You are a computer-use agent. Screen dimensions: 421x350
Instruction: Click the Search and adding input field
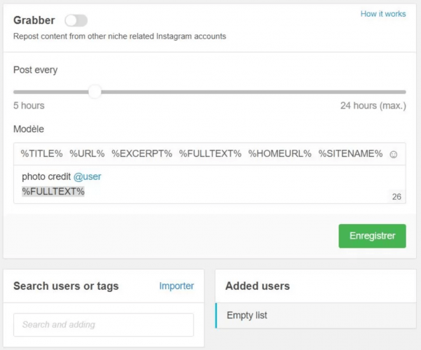[x=104, y=325]
